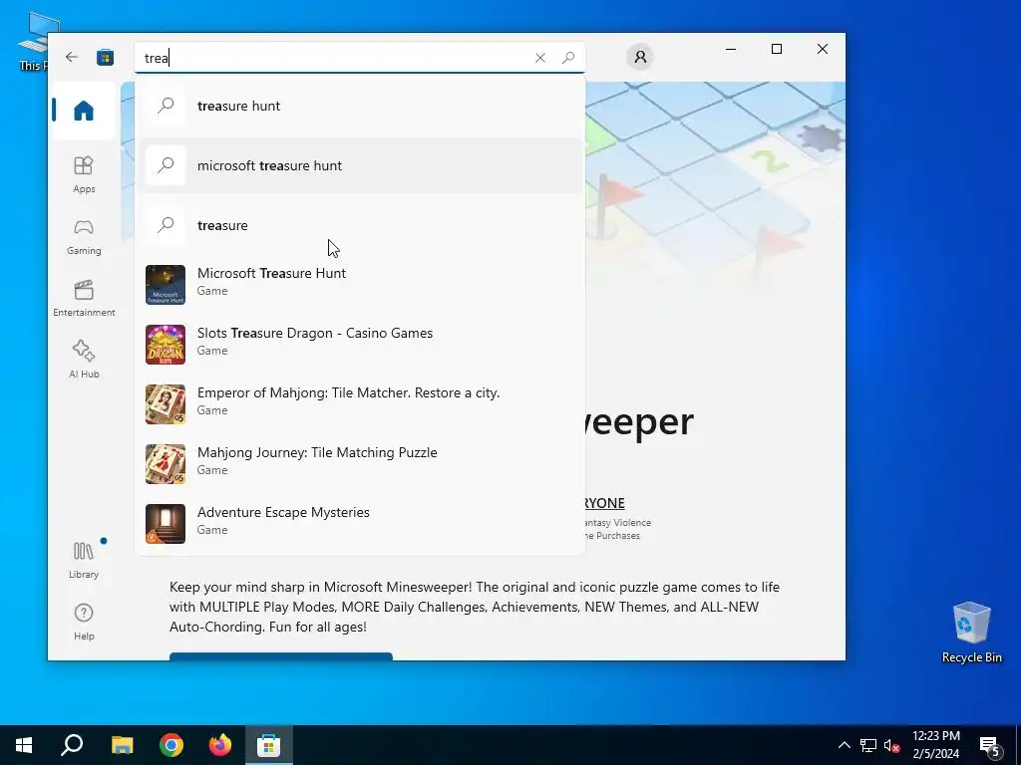This screenshot has width=1021, height=765.
Task: Click the search magnifier in search box
Action: (568, 58)
